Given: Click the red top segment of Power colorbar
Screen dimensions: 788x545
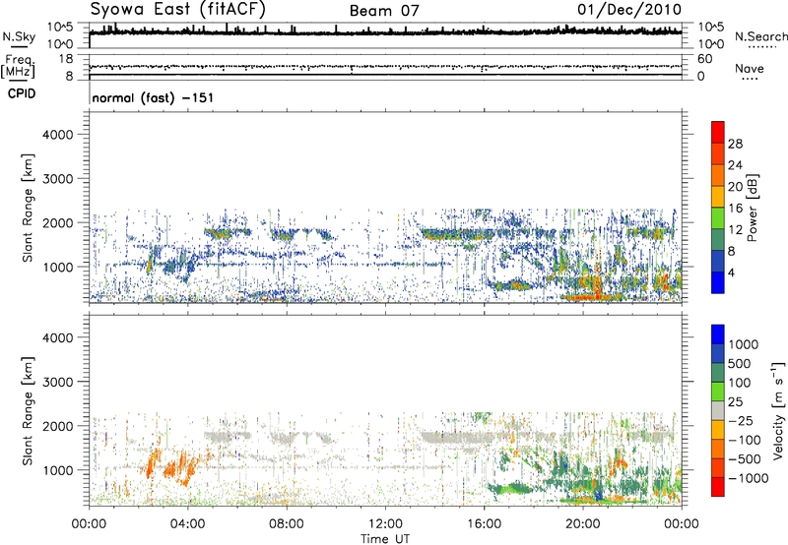Looking at the screenshot, I should click(718, 132).
